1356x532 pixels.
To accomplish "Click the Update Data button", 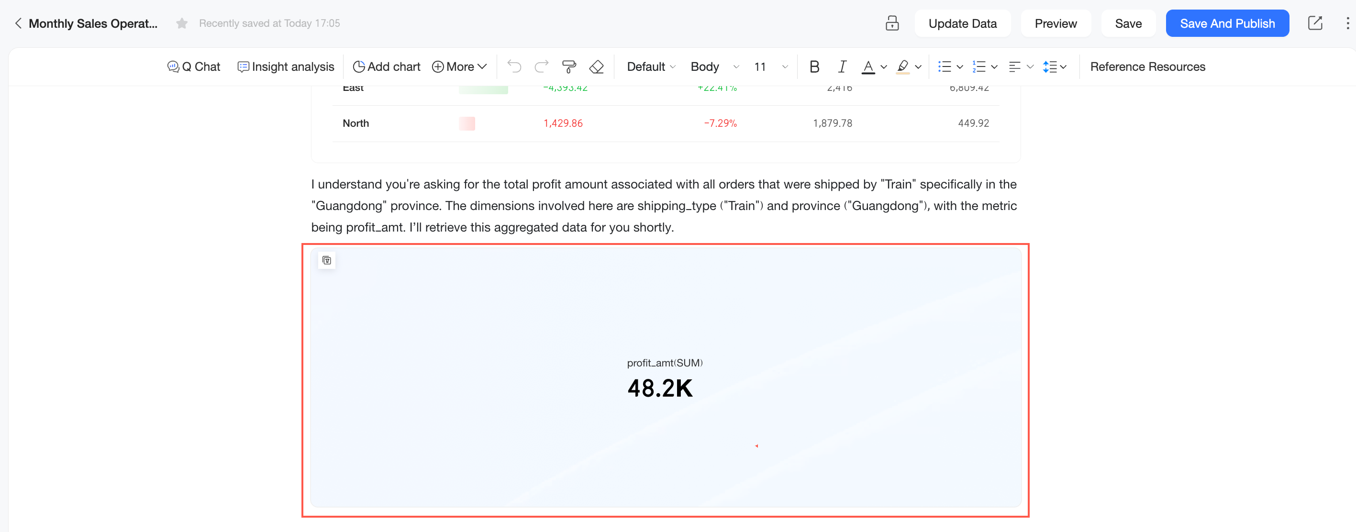I will 962,23.
